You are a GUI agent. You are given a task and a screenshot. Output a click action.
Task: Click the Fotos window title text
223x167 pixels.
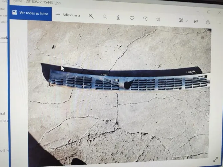pos(37,2)
